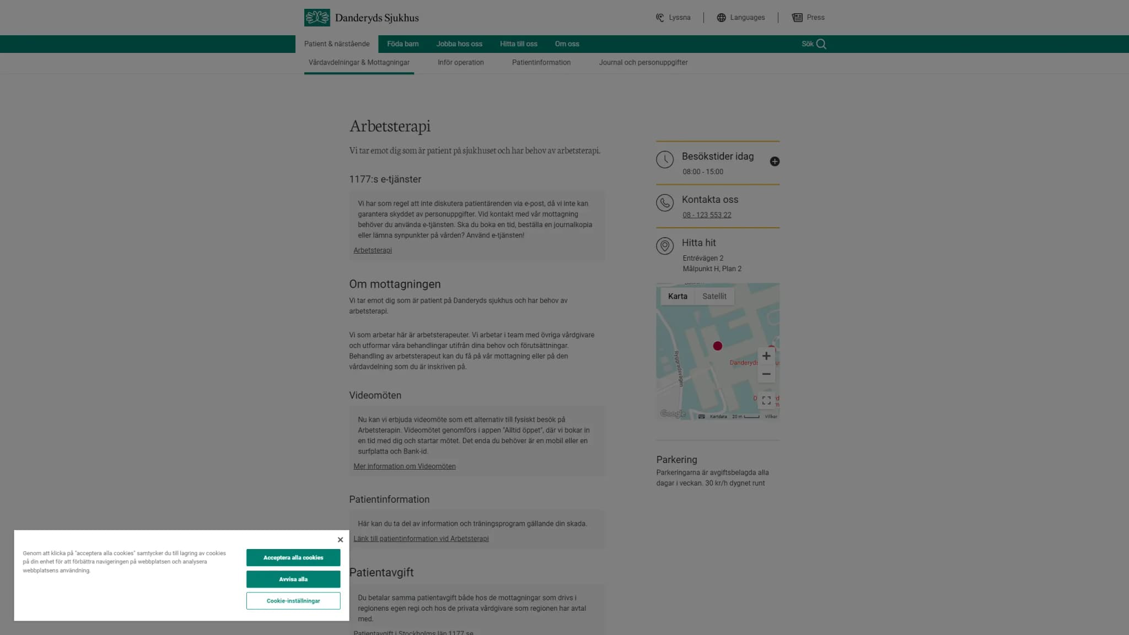Click the location pin icon by Hitta hit
This screenshot has height=635, width=1129.
coord(665,246)
